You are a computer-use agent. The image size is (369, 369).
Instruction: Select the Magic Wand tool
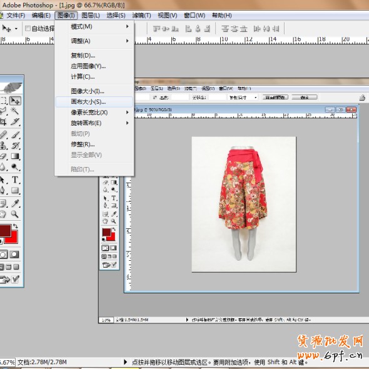15,111
